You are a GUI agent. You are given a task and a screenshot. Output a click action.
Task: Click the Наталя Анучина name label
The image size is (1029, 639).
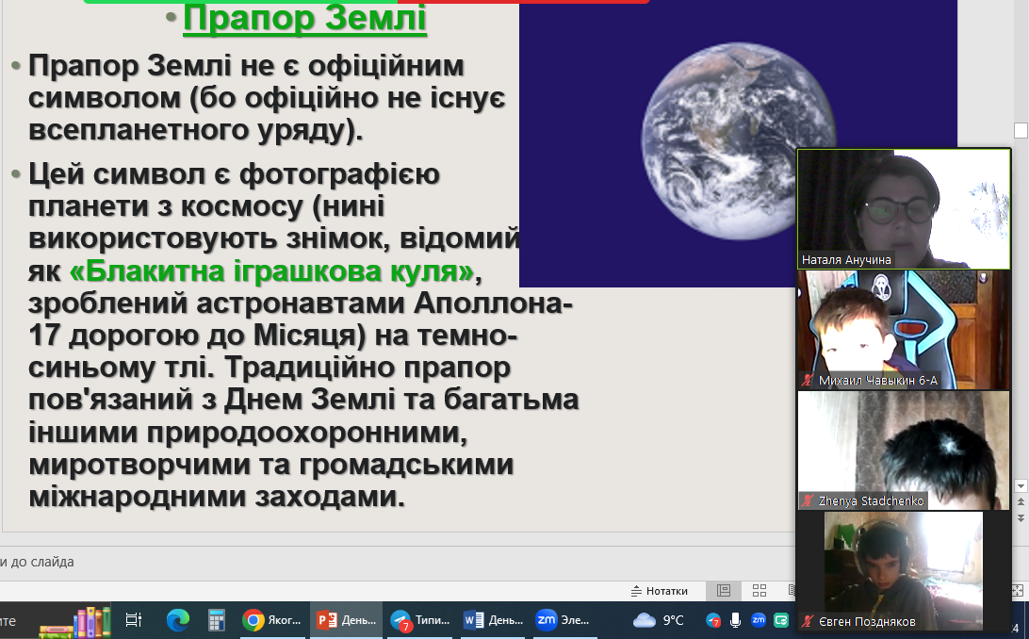[x=846, y=260]
